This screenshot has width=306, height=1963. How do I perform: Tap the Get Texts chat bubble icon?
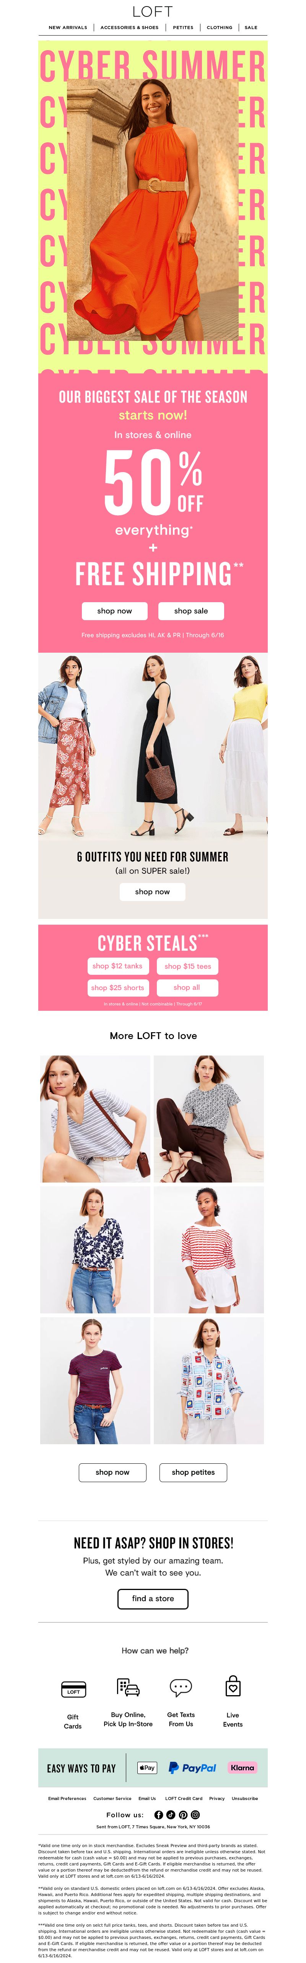point(181,1688)
